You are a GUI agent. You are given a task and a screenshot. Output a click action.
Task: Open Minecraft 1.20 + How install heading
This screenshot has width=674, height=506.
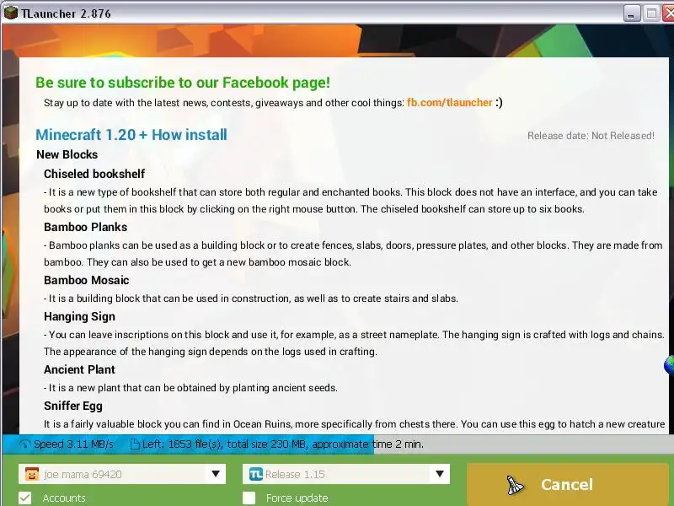(x=131, y=135)
